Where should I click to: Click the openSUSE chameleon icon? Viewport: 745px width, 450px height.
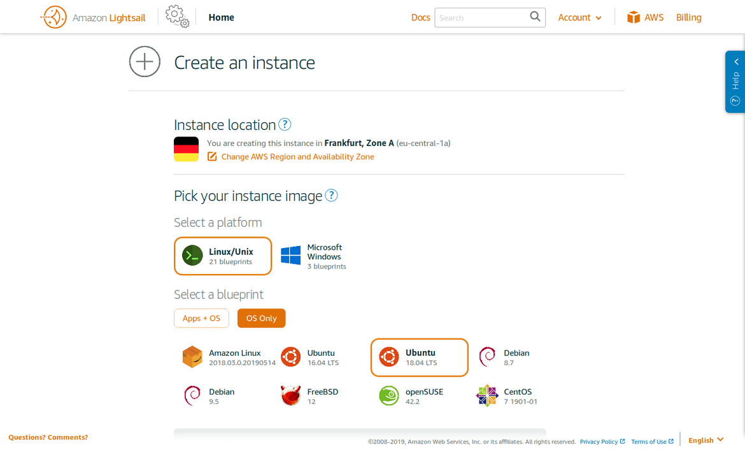(x=389, y=395)
